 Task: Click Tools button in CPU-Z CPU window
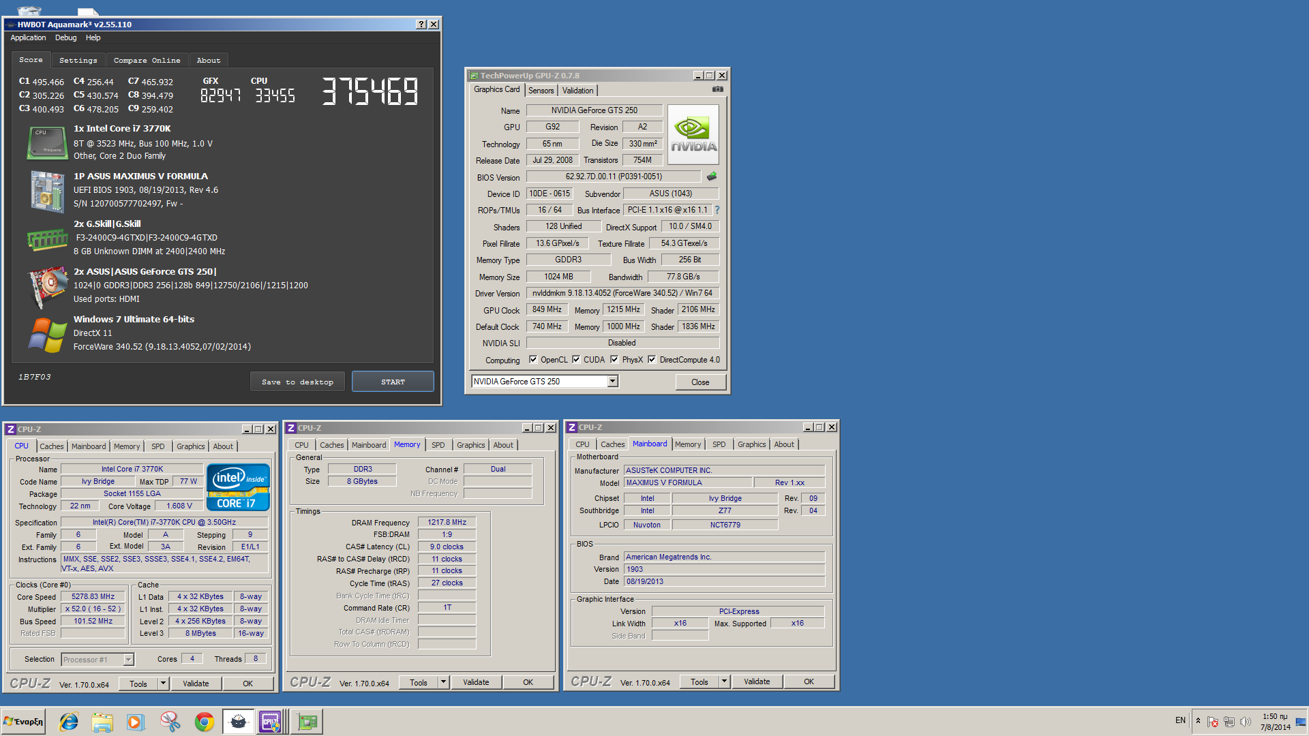[x=138, y=684]
